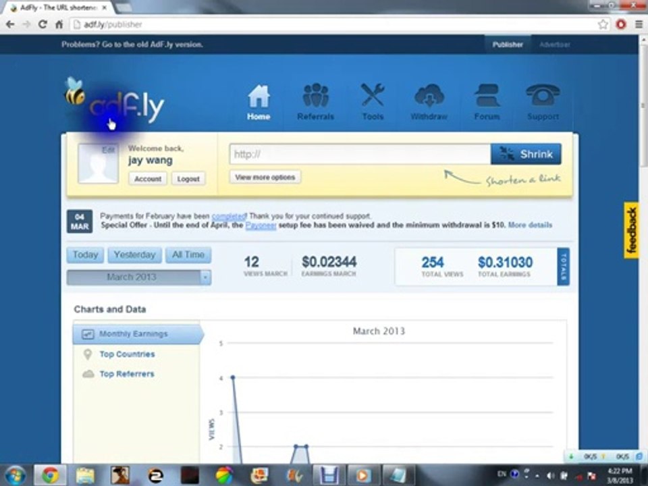648x486 pixels.
Task: Click browser Back arrow
Action: coord(10,24)
